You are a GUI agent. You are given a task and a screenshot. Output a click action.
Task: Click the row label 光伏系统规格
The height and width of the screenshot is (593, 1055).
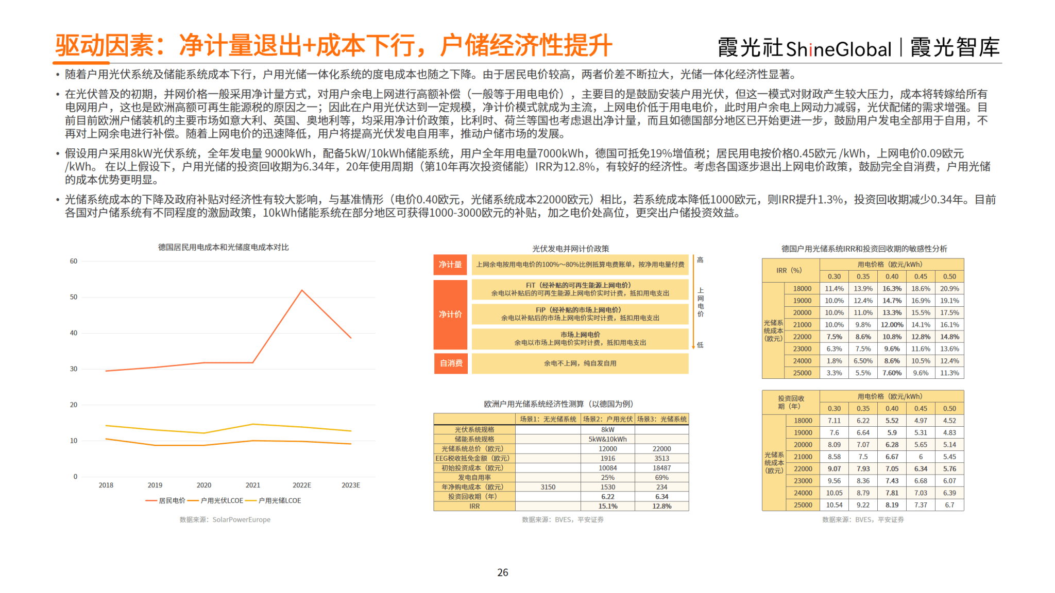tap(474, 429)
